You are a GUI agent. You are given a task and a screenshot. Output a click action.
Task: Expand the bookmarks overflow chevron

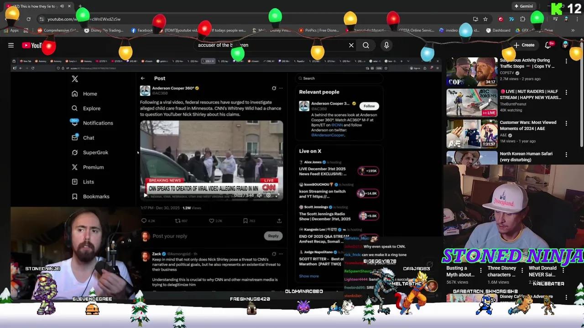[x=573, y=31]
